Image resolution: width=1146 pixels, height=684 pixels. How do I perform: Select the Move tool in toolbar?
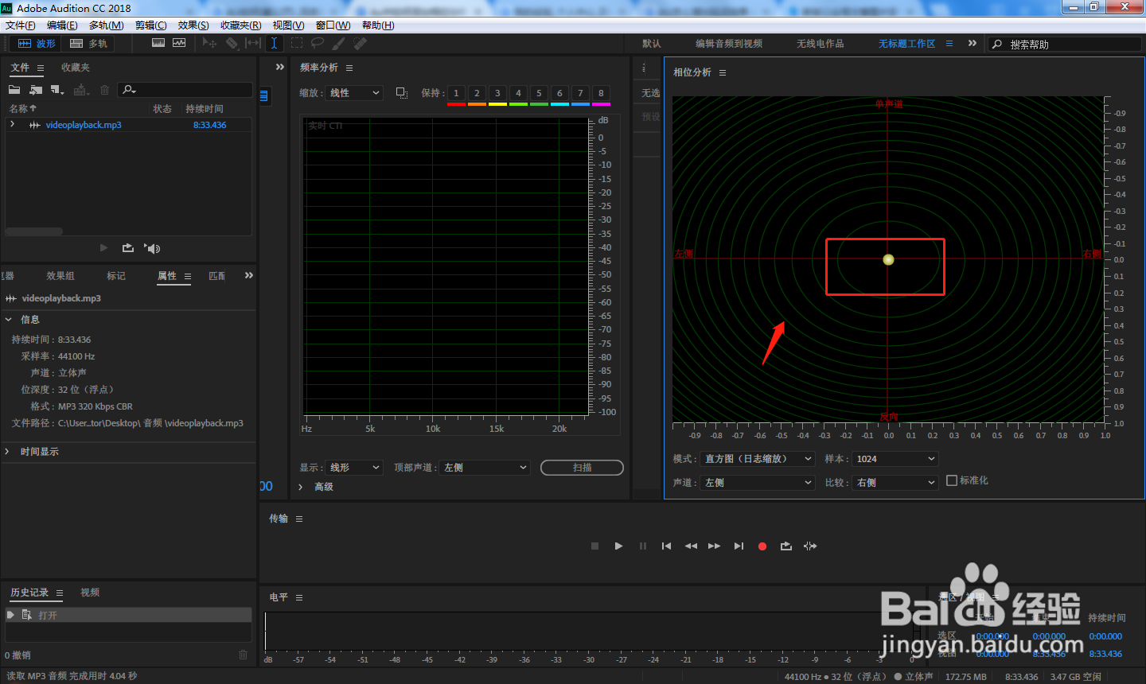point(209,43)
